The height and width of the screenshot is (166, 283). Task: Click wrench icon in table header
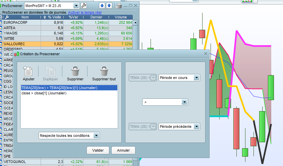(7, 17)
